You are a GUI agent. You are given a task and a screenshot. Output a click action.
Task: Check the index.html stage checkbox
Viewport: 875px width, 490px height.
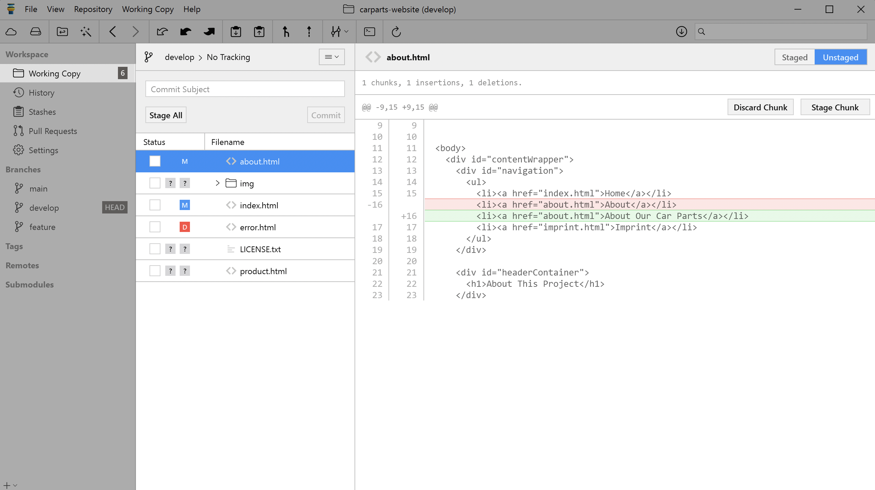(155, 205)
